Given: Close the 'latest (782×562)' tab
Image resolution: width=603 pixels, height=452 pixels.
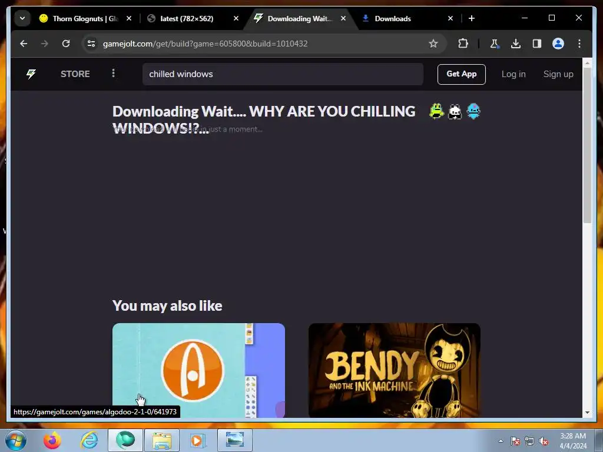Looking at the screenshot, I should tap(236, 18).
